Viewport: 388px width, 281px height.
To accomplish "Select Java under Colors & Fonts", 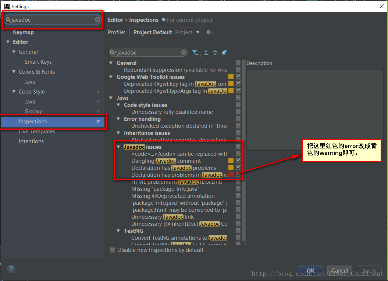I will click(30, 82).
